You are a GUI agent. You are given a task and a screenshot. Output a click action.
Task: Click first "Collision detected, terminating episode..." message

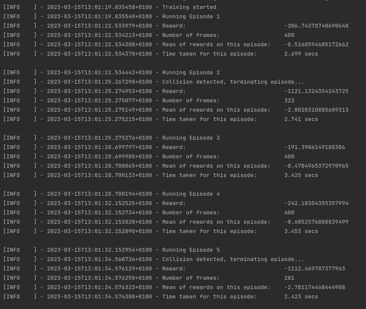point(233,82)
